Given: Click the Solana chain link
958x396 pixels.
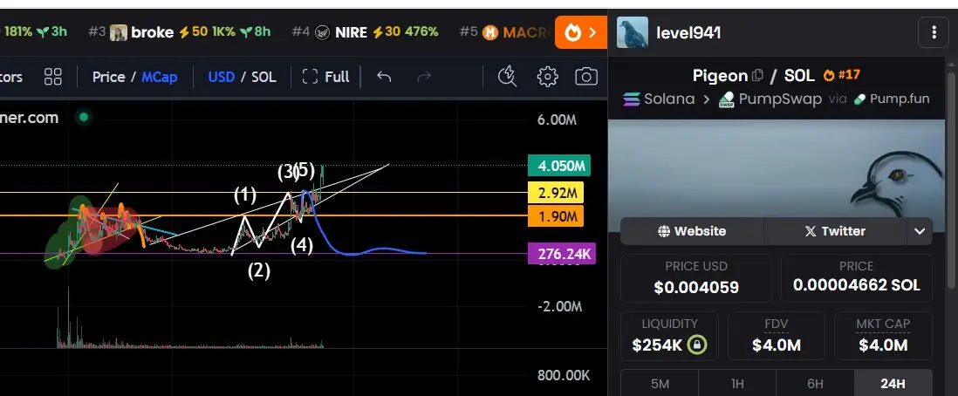Looking at the screenshot, I should (x=659, y=99).
